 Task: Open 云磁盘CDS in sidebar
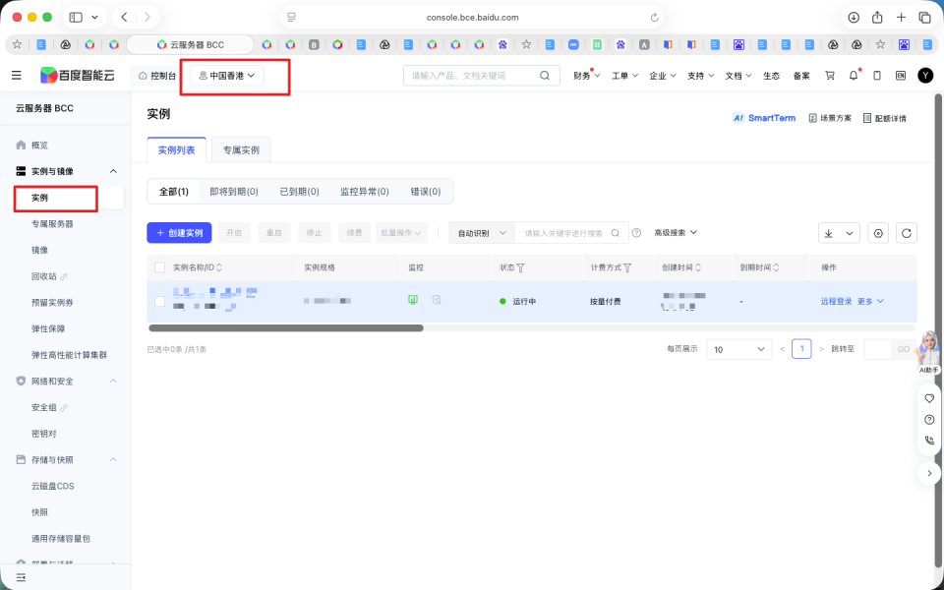click(x=53, y=486)
